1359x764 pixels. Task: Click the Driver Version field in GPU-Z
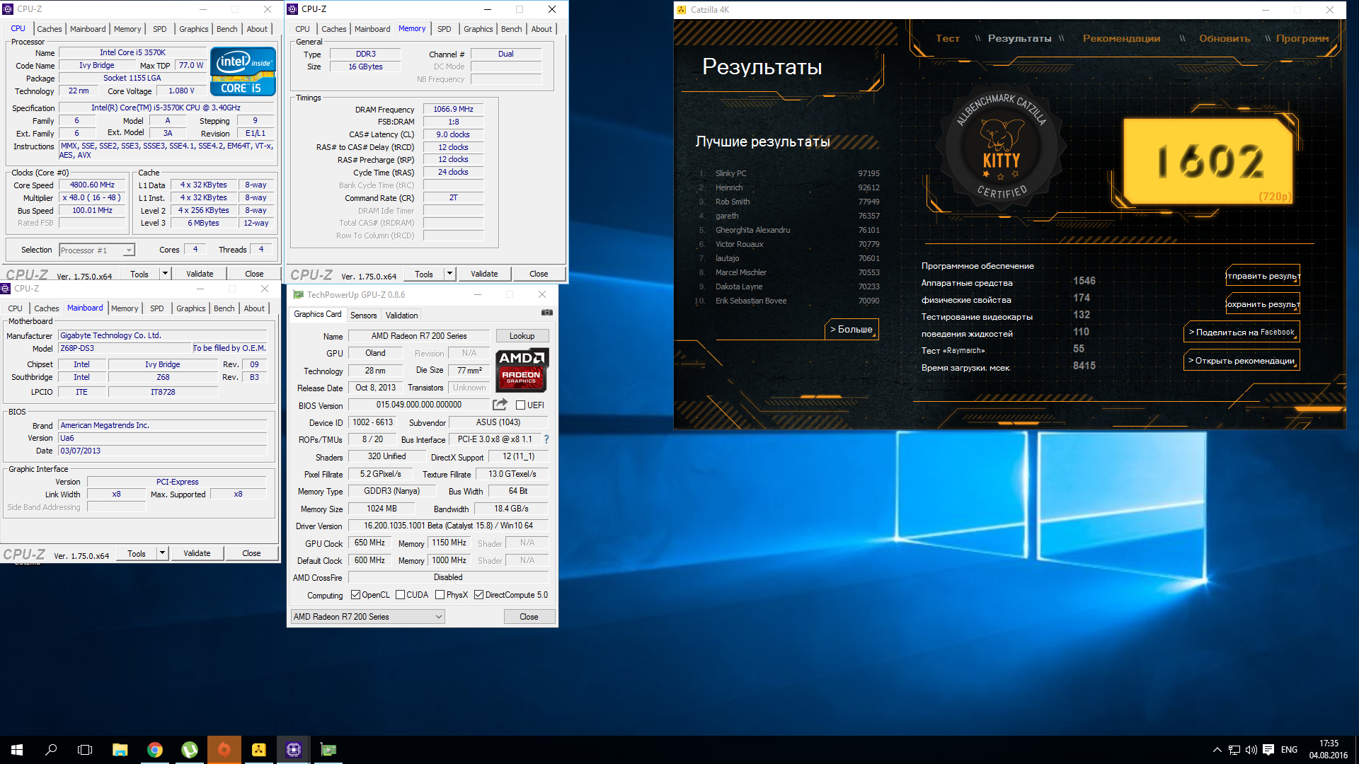pos(448,526)
